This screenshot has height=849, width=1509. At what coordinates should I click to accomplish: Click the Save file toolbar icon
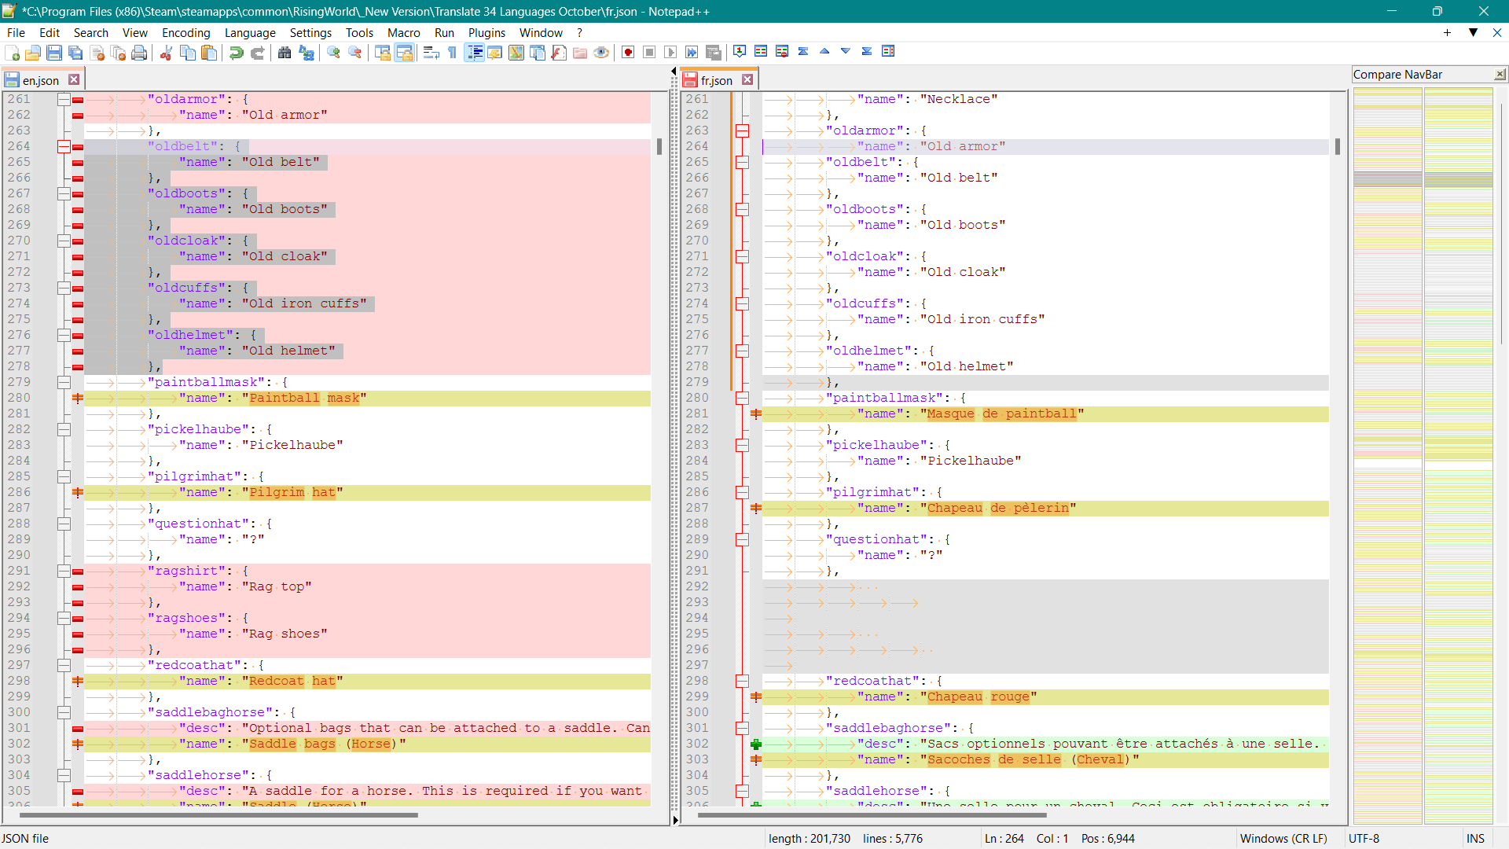[x=54, y=53]
